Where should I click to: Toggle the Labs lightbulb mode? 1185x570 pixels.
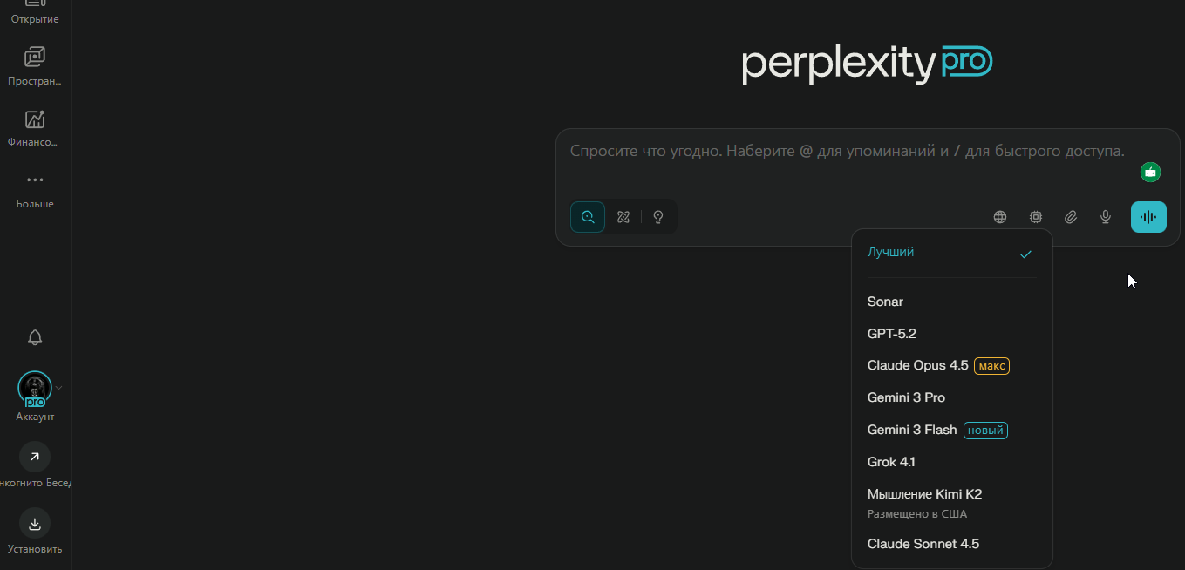(x=658, y=217)
